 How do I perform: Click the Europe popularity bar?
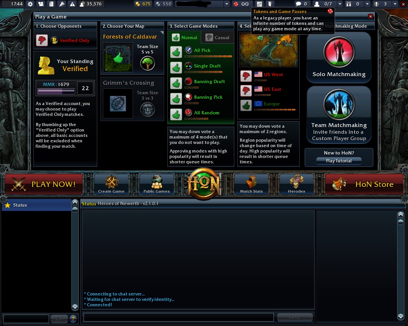275,110
